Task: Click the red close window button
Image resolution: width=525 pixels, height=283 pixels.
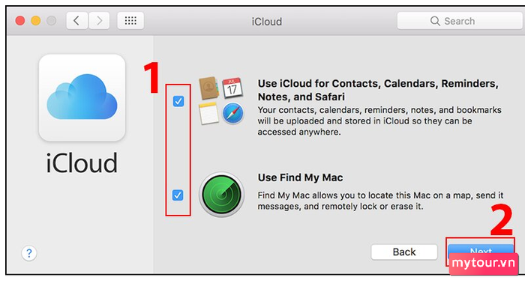Action: [x=20, y=21]
